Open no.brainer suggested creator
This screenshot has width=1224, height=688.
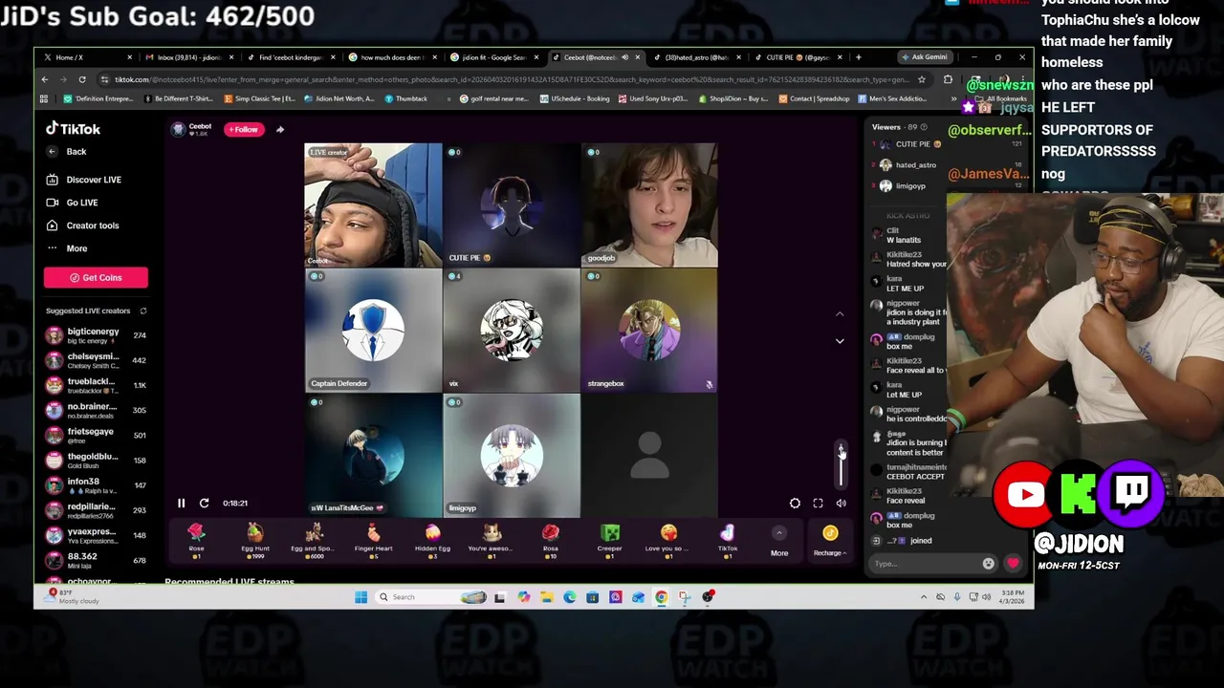point(96,410)
